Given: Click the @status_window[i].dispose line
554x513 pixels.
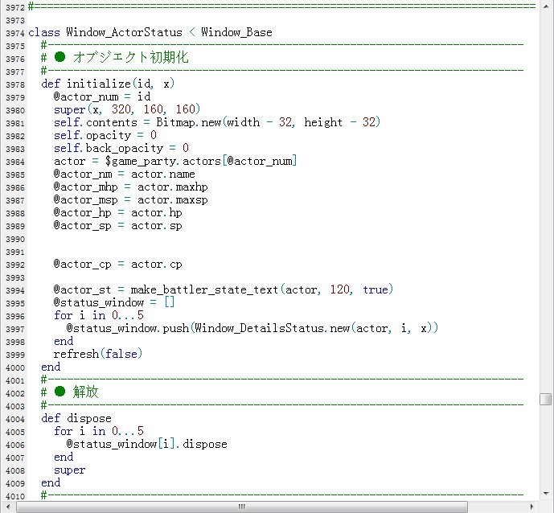Looking at the screenshot, I should pos(146,444).
